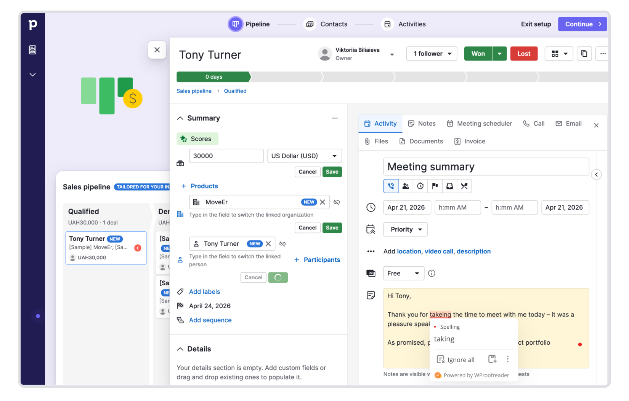
Task: Click start date Apr 21, 2026 field
Action: point(407,207)
